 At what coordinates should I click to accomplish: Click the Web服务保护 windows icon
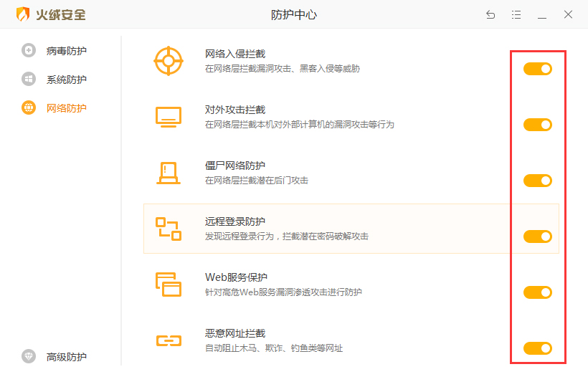tap(169, 284)
